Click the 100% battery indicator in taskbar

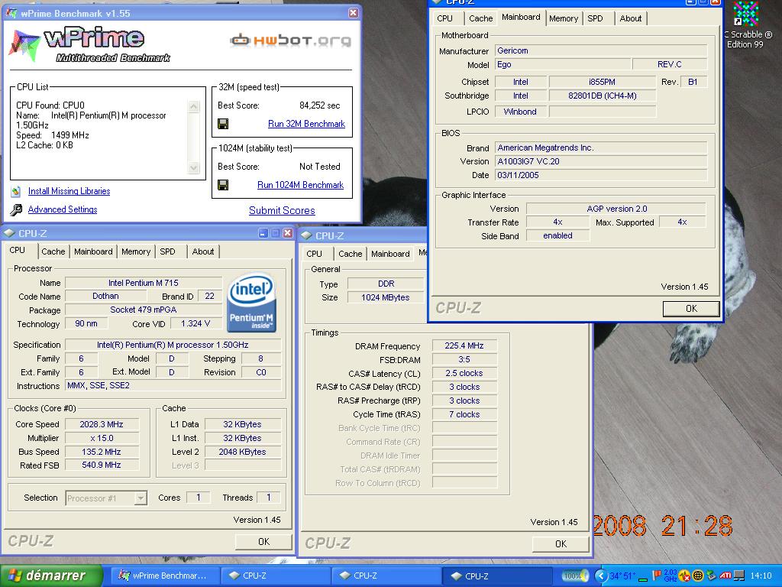(x=575, y=576)
